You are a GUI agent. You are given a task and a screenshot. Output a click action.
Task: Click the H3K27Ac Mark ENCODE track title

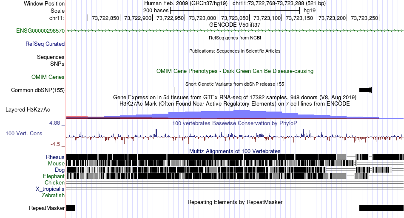235,104
